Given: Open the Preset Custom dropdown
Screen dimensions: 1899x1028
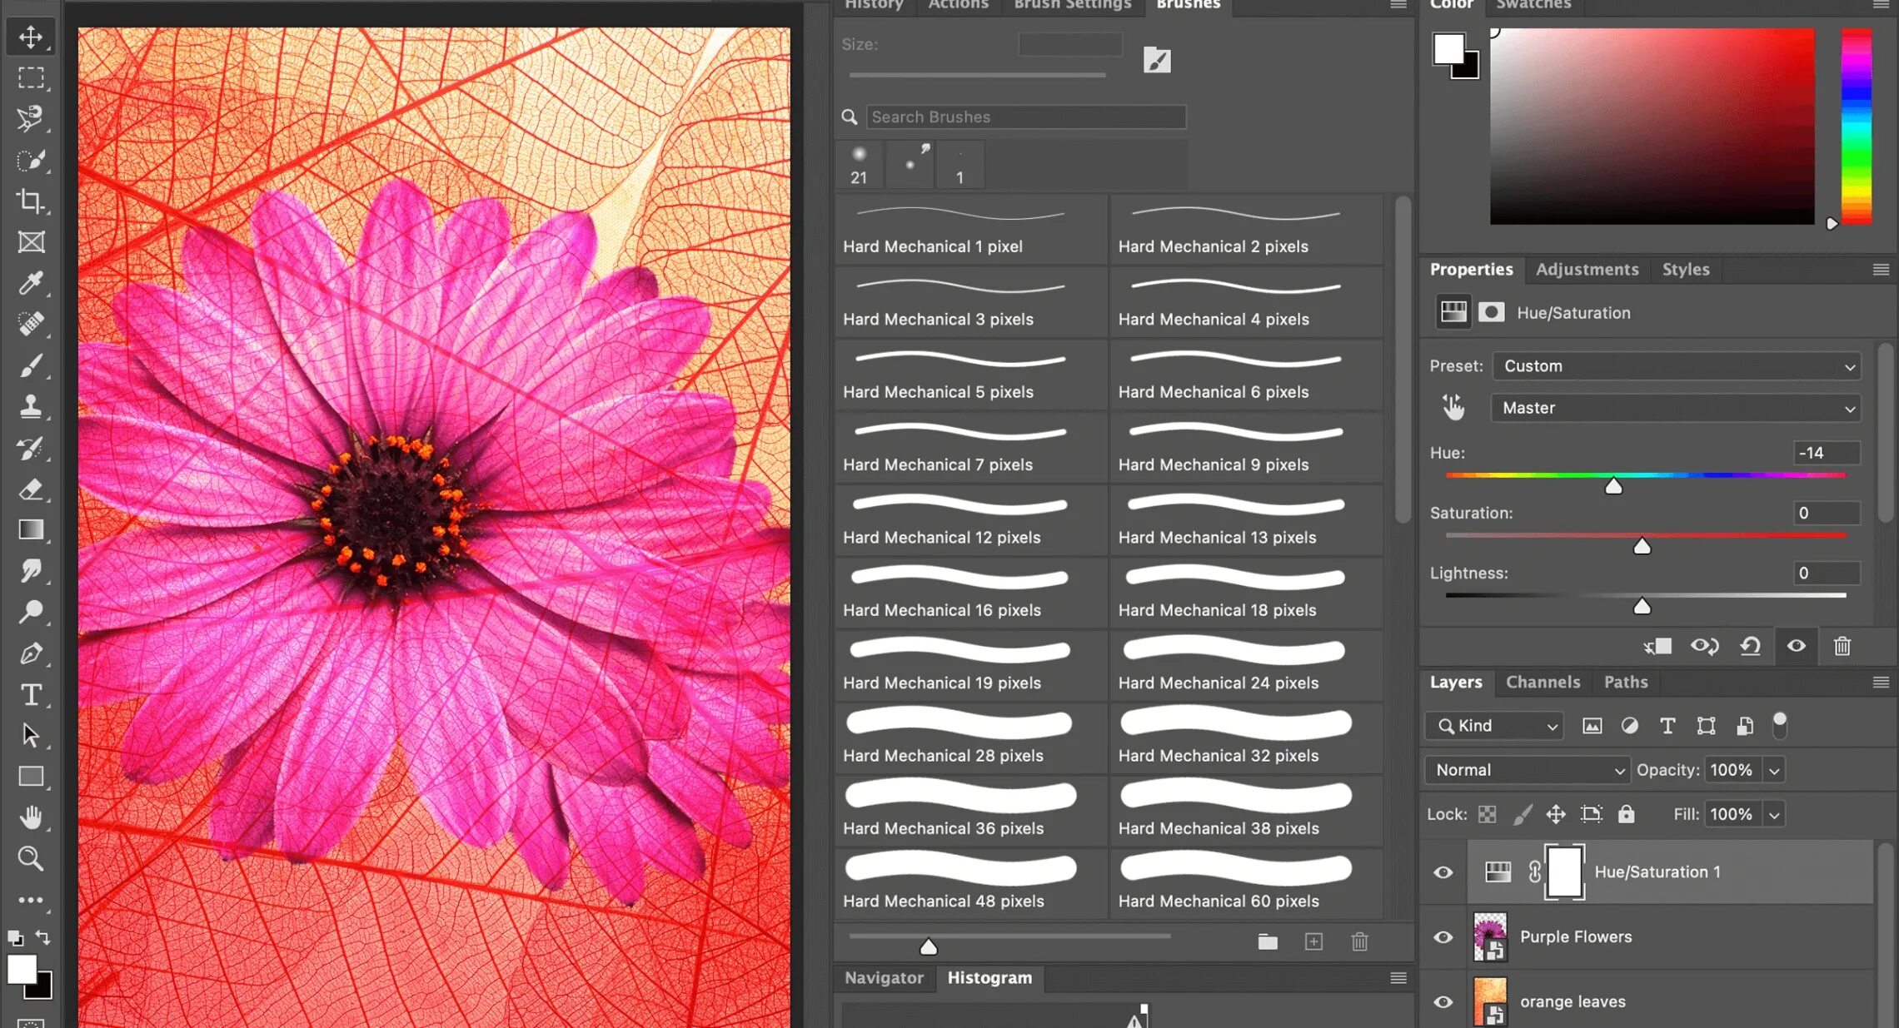Looking at the screenshot, I should [1677, 366].
